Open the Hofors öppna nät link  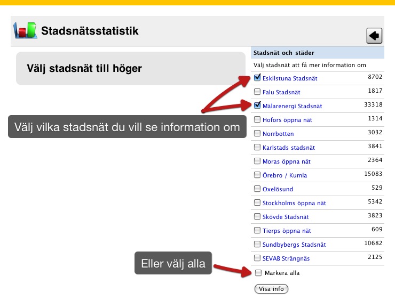coord(287,120)
